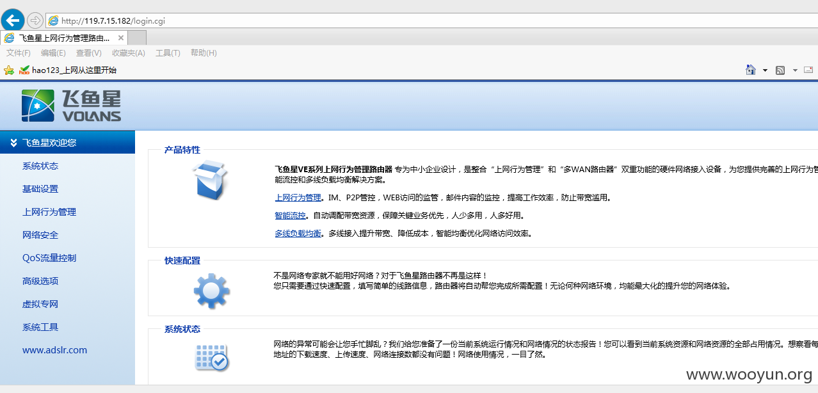Viewport: 818px width, 393px height.
Task: Open 基础设置 in the sidebar
Action: pyautogui.click(x=40, y=189)
